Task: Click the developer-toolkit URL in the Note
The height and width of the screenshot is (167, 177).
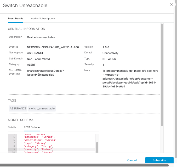Action: 130,79
